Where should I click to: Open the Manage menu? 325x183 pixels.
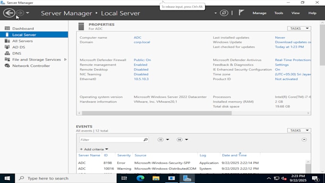[x=260, y=13]
